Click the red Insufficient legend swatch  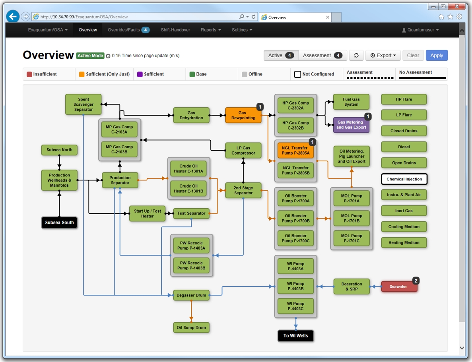[x=29, y=74]
